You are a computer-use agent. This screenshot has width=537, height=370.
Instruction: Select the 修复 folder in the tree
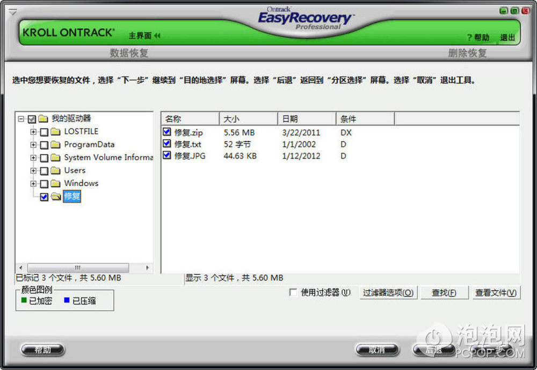(72, 196)
